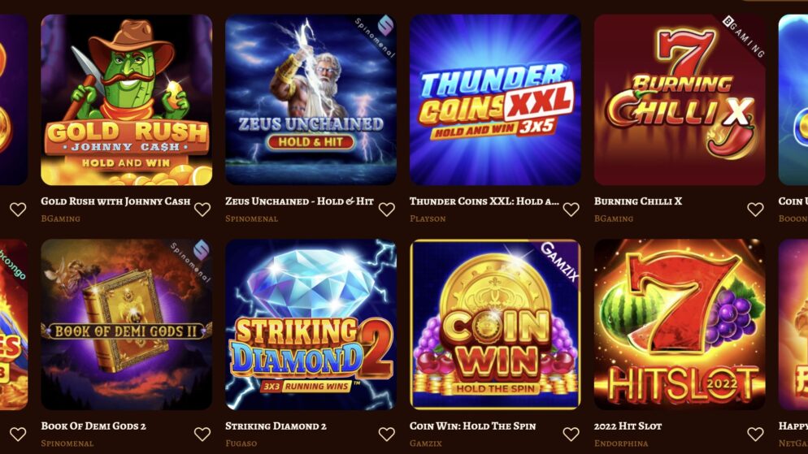Click heart icon next to 2022 Hit Slot
The width and height of the screenshot is (808, 454).
click(x=755, y=434)
